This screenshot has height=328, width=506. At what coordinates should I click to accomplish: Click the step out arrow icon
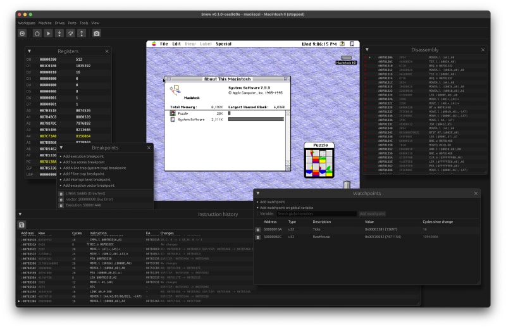coord(82,33)
